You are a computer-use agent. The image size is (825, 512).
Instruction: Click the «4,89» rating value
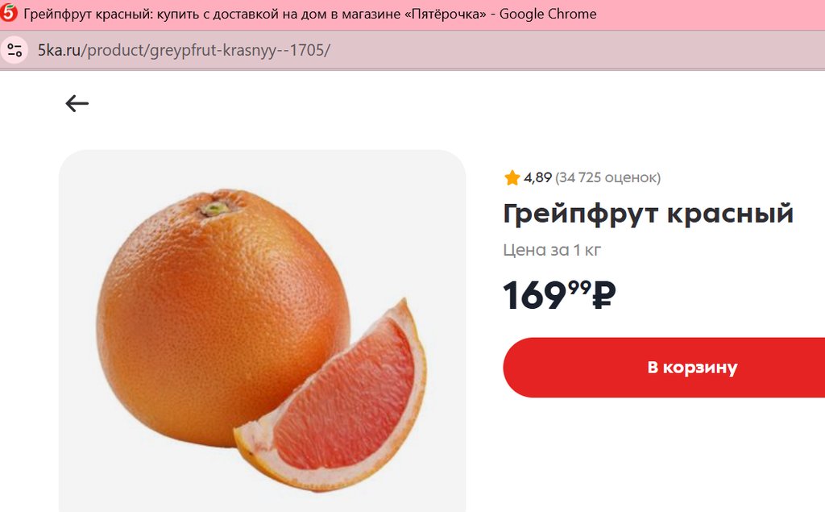537,177
